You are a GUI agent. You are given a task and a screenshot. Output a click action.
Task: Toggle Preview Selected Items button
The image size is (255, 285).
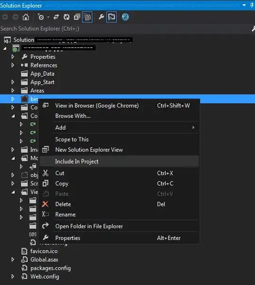pyautogui.click(x=111, y=17)
